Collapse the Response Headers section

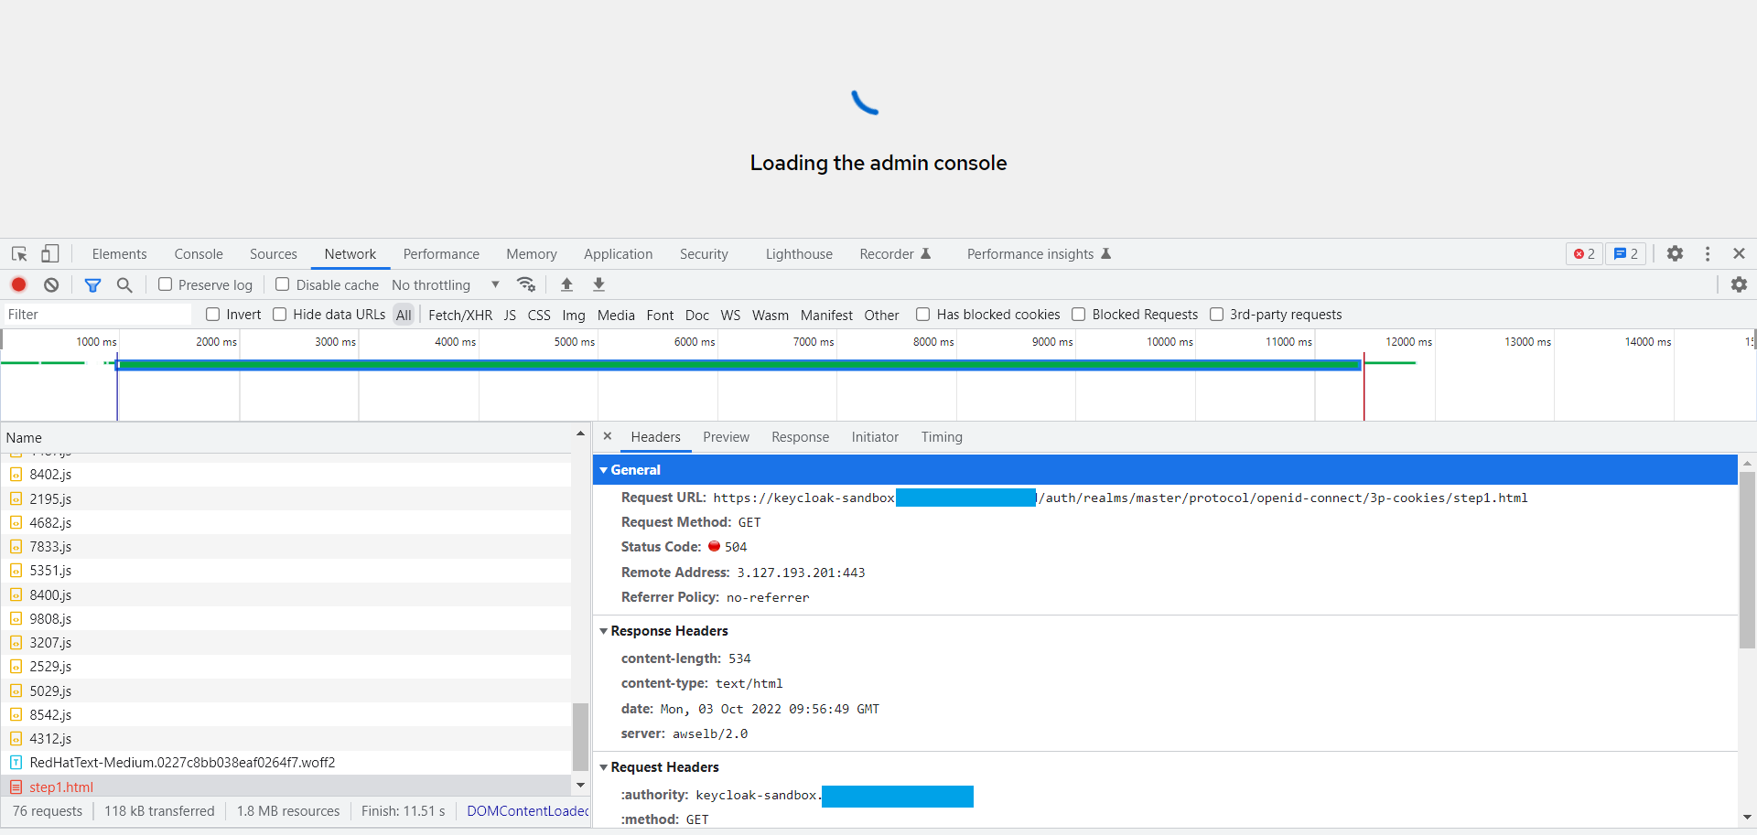[x=604, y=630]
